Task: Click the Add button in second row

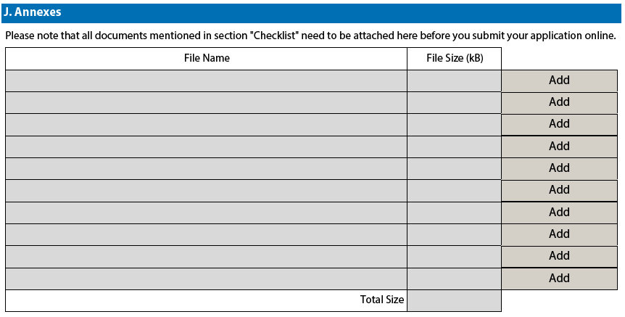Action: click(x=559, y=102)
